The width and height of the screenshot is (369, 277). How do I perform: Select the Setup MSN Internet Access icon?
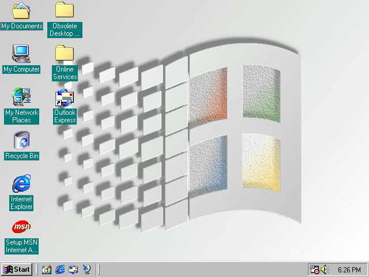(21, 227)
